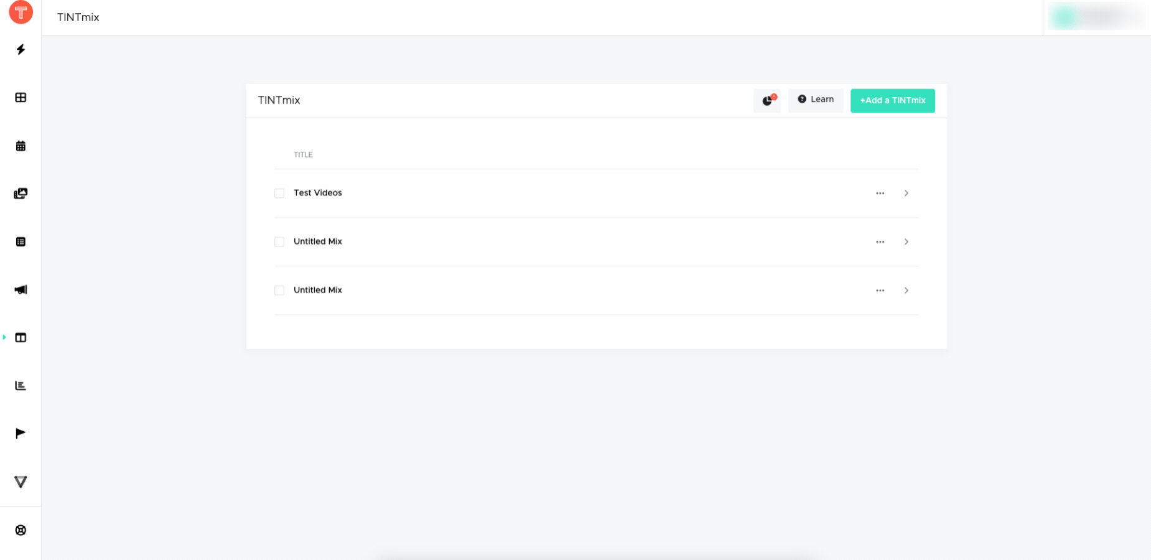Click the Learn help button
1151x560 pixels.
pyautogui.click(x=816, y=100)
